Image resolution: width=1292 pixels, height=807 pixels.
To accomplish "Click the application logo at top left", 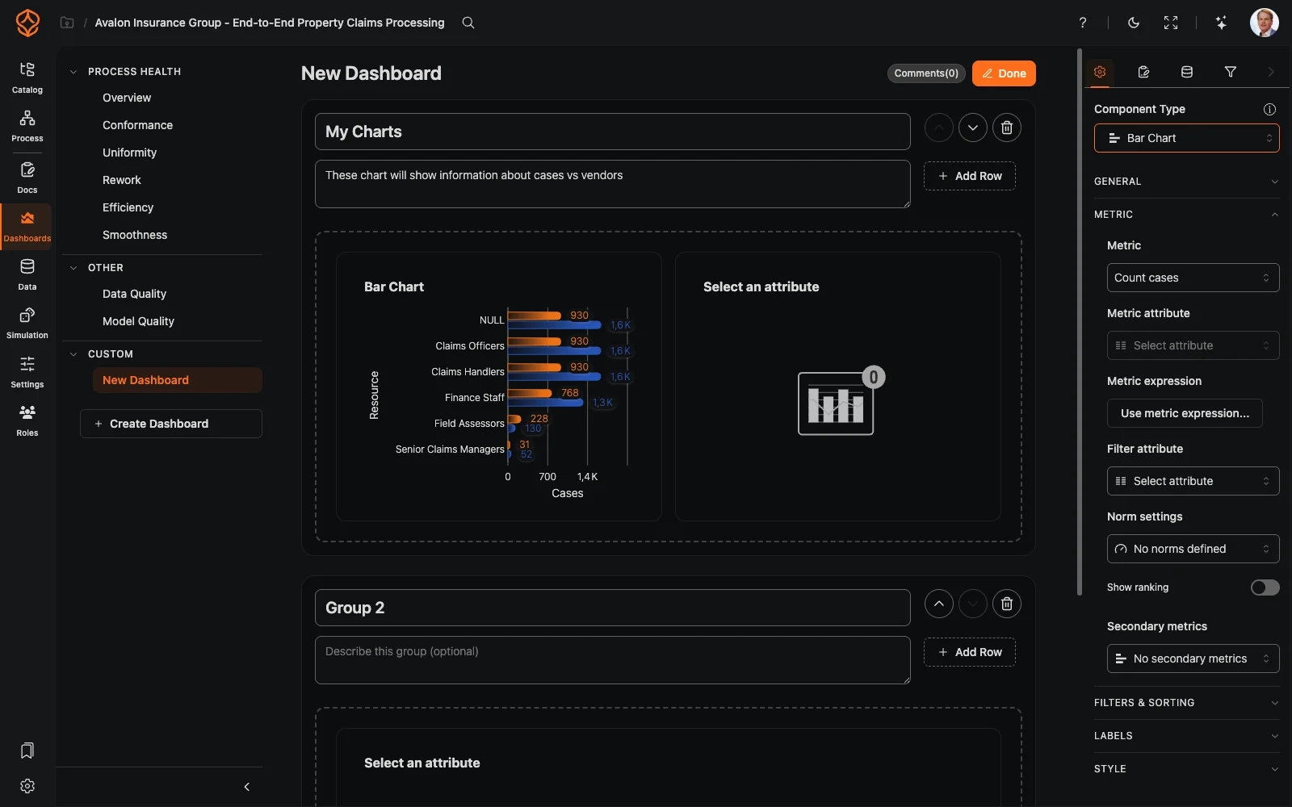I will coord(27,23).
